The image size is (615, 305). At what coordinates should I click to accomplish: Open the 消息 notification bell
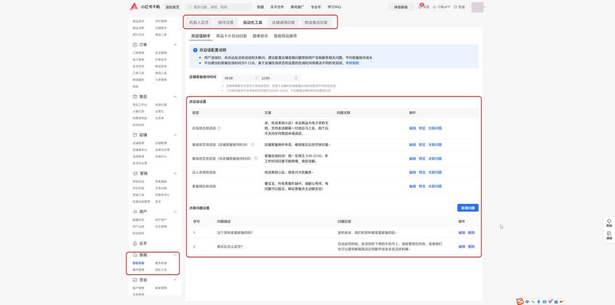420,7
